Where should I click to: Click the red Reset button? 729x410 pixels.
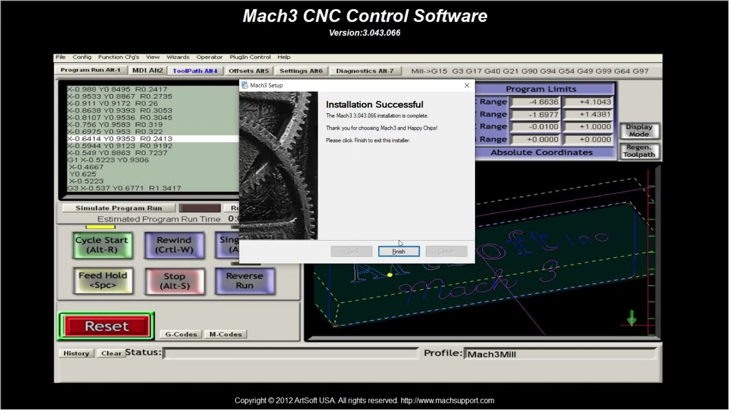107,326
